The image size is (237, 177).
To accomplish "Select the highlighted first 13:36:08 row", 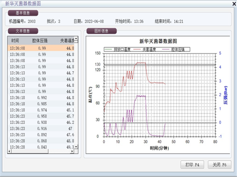I will 41,48.
